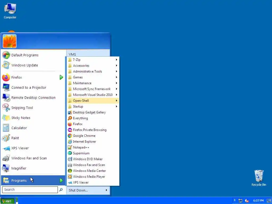
Task: Open Windows Fax and Scan in Programs submenu
Action: click(93, 165)
